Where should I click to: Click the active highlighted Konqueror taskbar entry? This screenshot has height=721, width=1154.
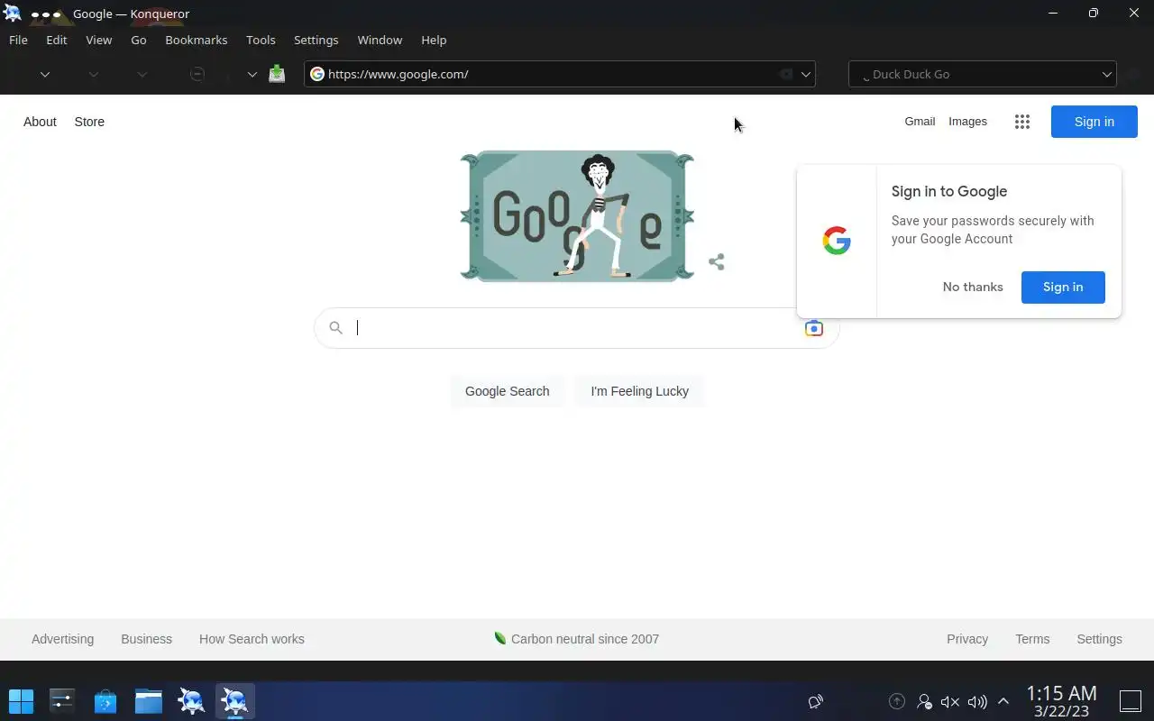234,701
